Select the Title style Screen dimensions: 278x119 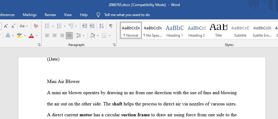218,30
